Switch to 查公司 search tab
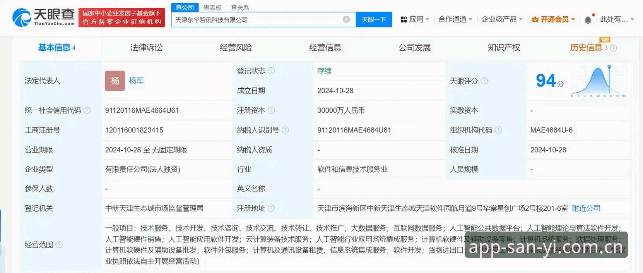Viewport: 643px width, 273px height. pos(185,7)
